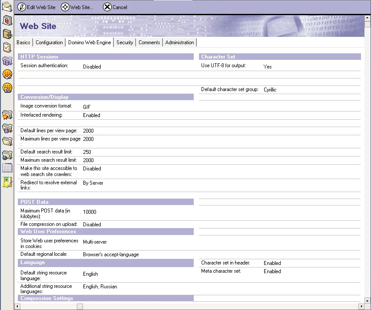
Task: Click the Edit Web Site button
Action: tap(36, 7)
